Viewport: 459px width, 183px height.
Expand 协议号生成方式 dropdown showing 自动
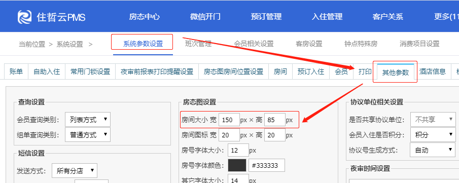(433, 150)
